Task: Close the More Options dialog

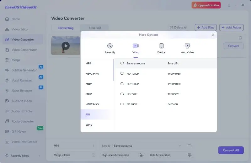Action: [x=213, y=35]
